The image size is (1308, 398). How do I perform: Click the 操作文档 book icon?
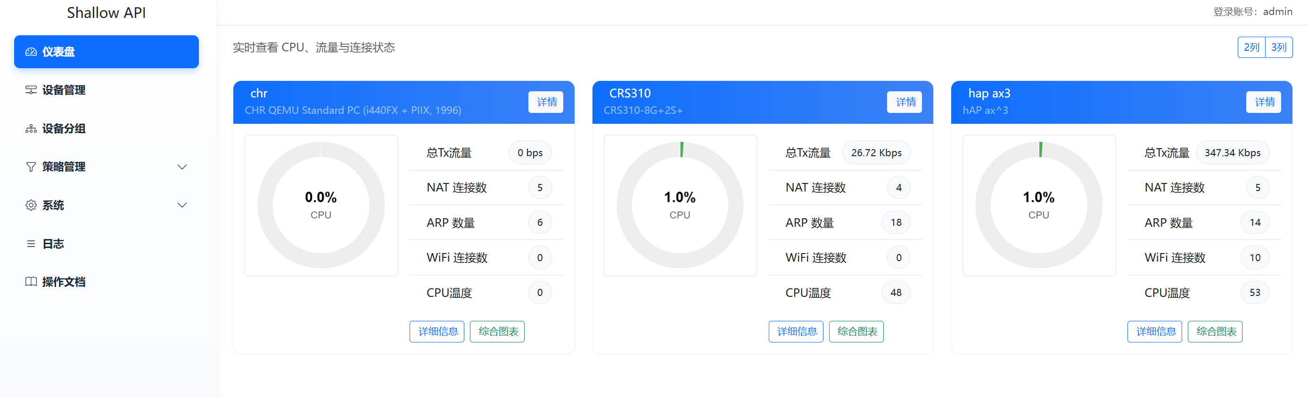click(31, 282)
